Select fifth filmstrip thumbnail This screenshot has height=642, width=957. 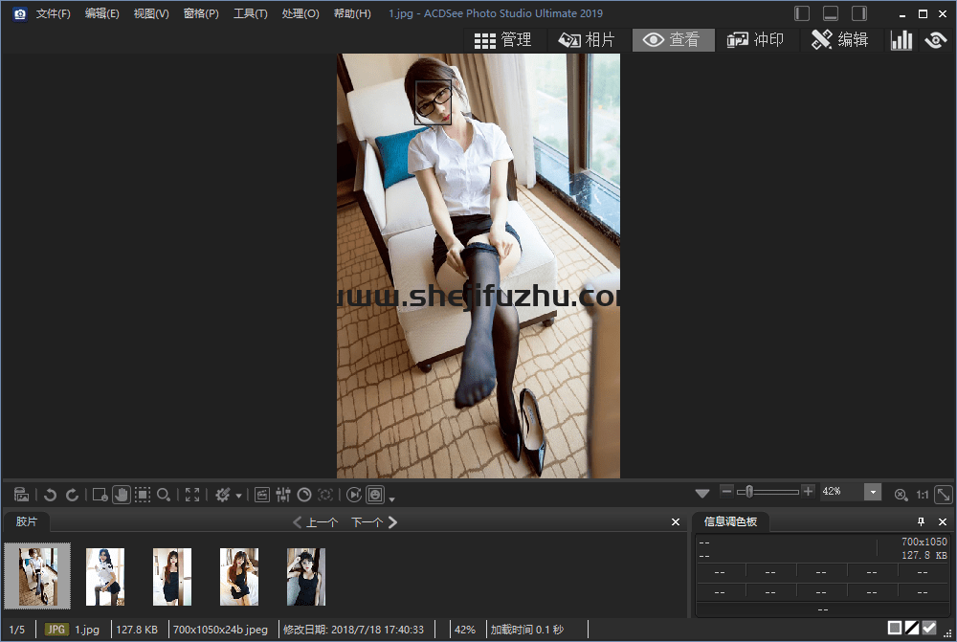click(x=306, y=577)
